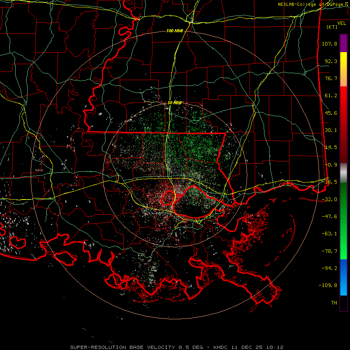Click the 30.1 legend value
Viewport: 350px width, 350px height.
[331, 130]
